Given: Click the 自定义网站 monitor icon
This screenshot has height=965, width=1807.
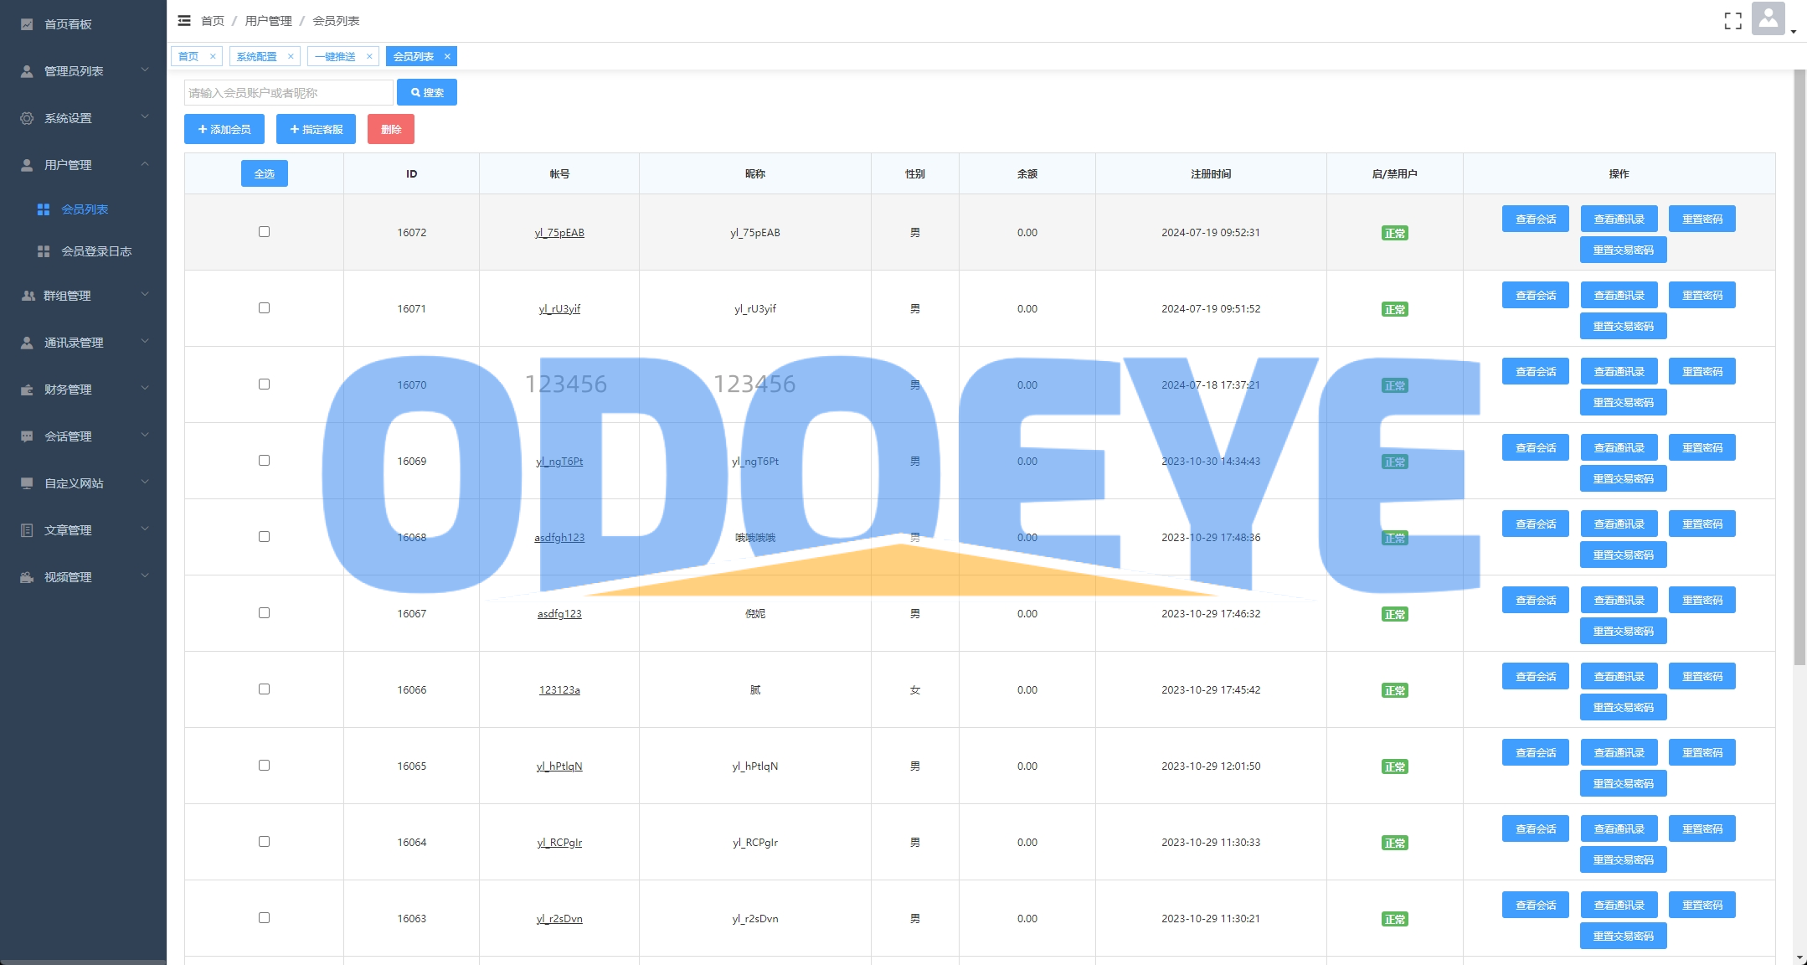Looking at the screenshot, I should point(27,483).
